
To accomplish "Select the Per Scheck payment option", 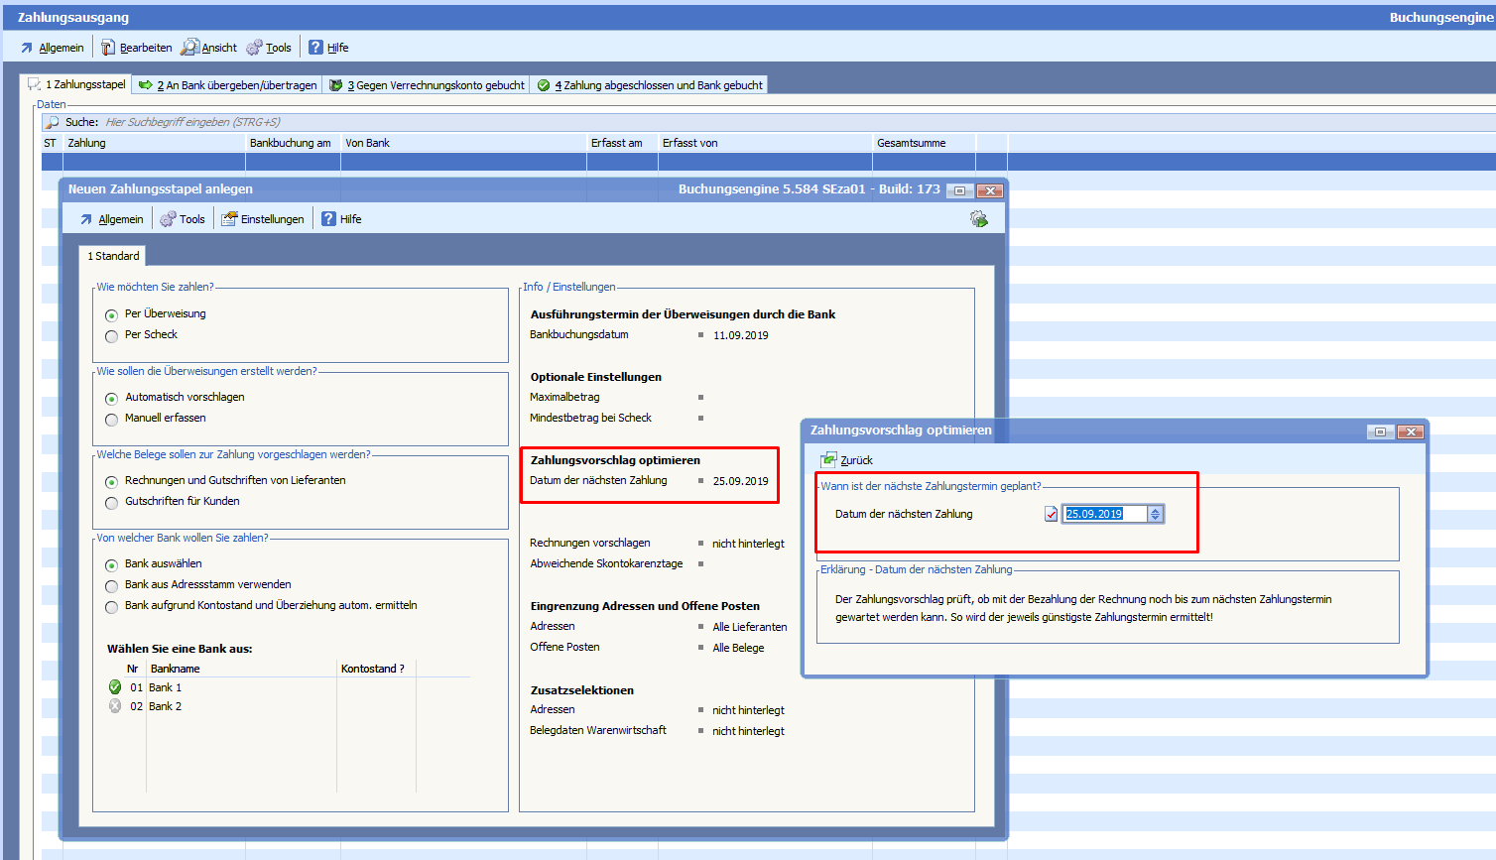I will point(111,336).
